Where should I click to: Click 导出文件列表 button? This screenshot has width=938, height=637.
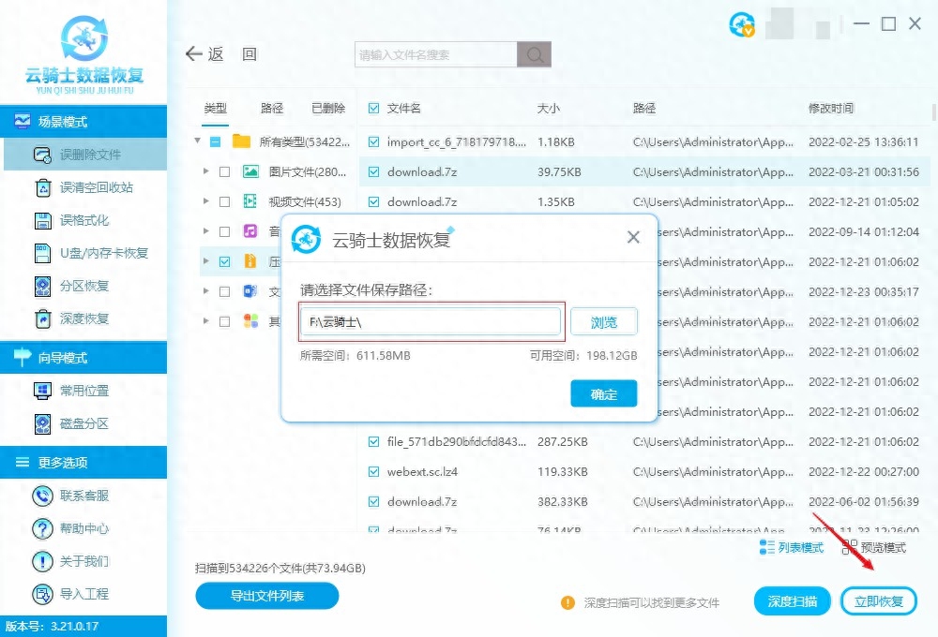tap(266, 596)
